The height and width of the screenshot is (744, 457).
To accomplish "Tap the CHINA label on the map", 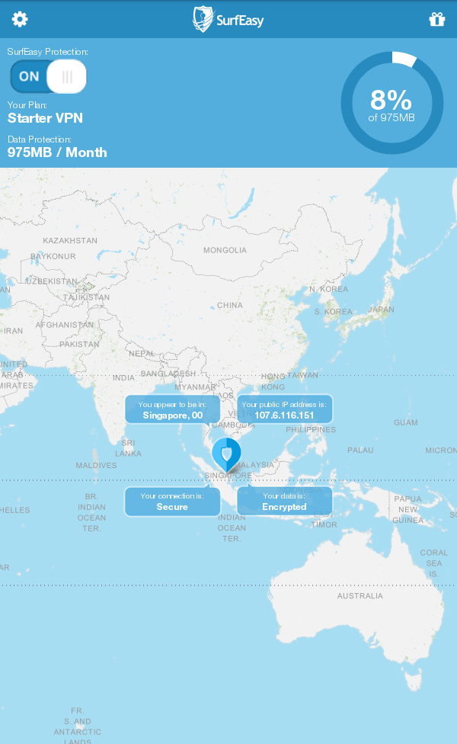I will [x=230, y=305].
